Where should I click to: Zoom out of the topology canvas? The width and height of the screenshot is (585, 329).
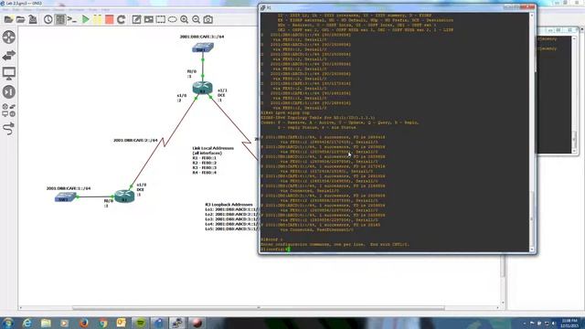pyautogui.click(x=196, y=19)
